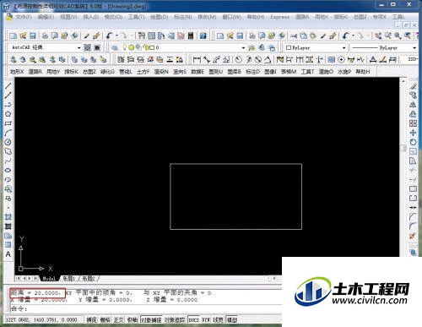
Task: Select the Line tool in draw toolbar
Action: pyautogui.click(x=8, y=86)
